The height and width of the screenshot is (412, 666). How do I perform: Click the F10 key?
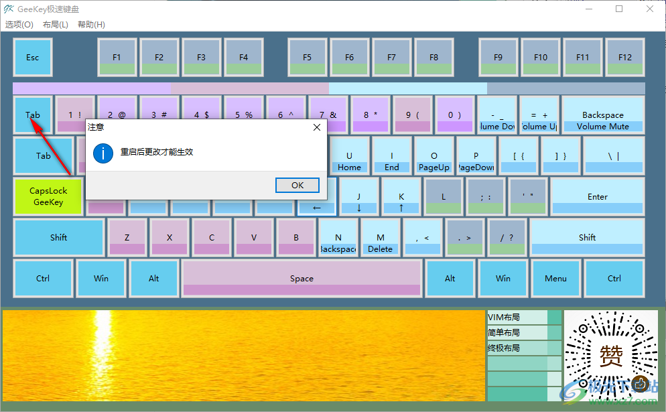coord(541,58)
